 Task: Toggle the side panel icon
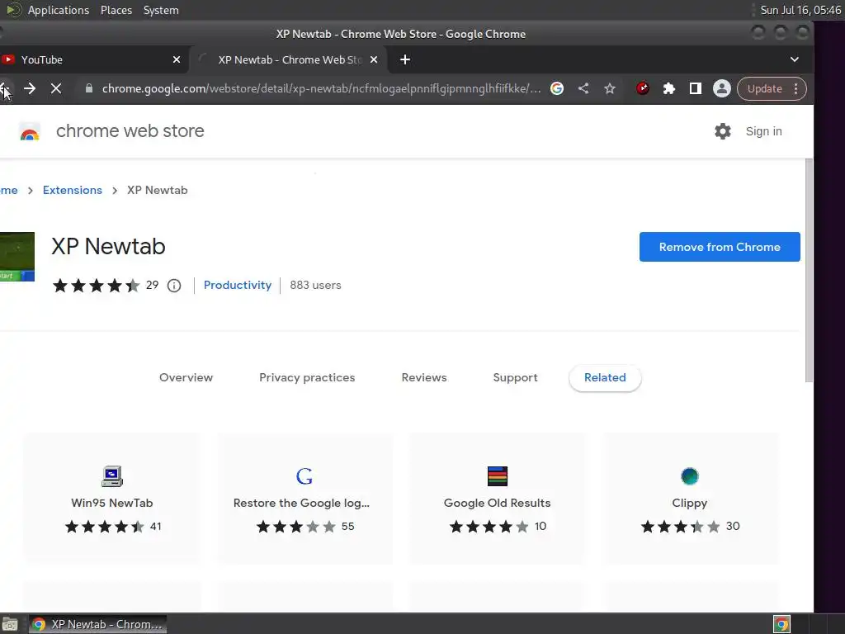pos(695,88)
